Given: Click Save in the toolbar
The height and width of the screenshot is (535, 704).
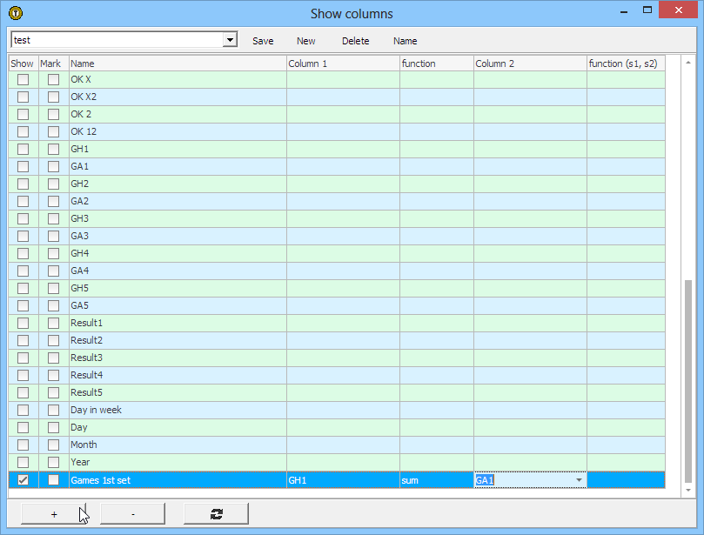Looking at the screenshot, I should pos(263,41).
